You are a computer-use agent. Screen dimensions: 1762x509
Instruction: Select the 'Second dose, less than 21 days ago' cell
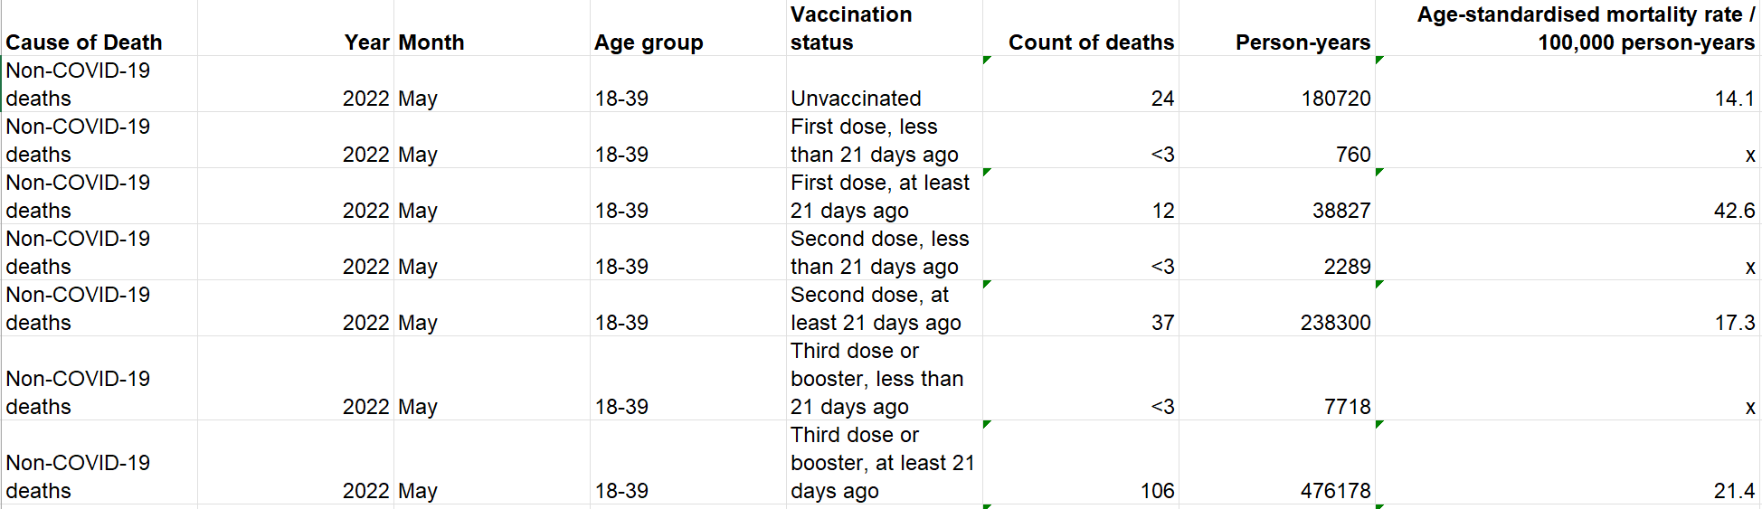pos(885,252)
